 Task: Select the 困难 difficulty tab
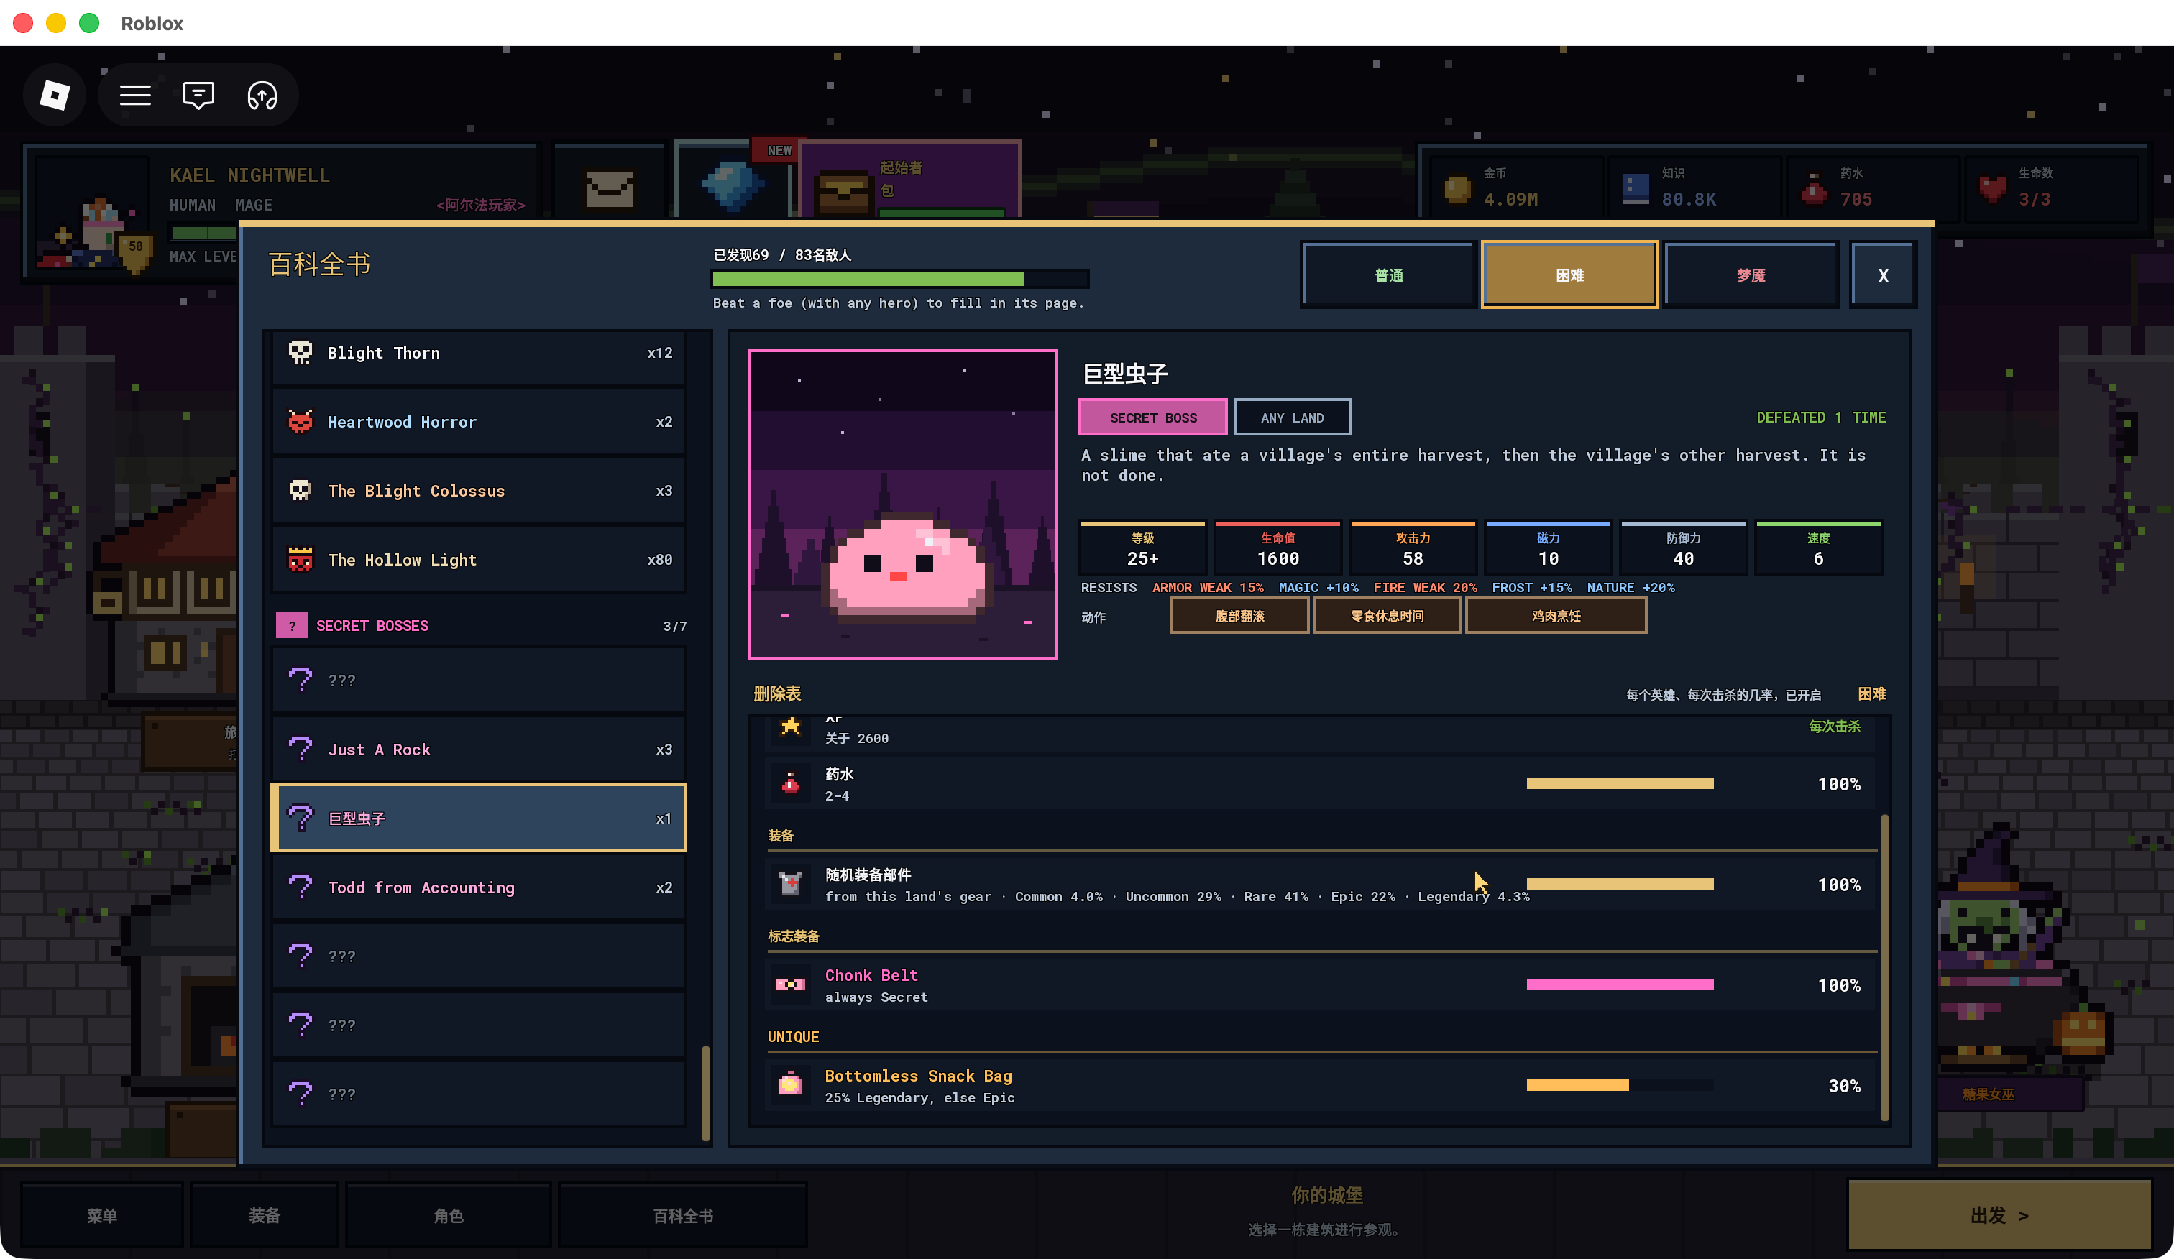tap(1569, 275)
